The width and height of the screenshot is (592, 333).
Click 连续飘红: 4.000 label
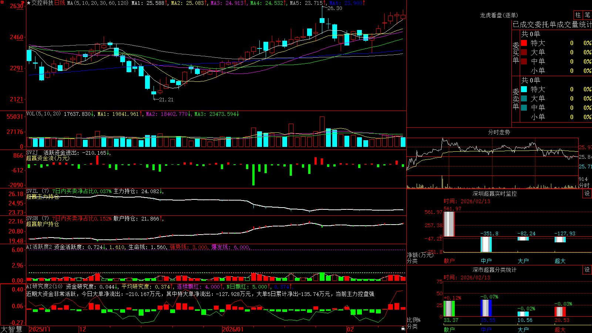200,286
